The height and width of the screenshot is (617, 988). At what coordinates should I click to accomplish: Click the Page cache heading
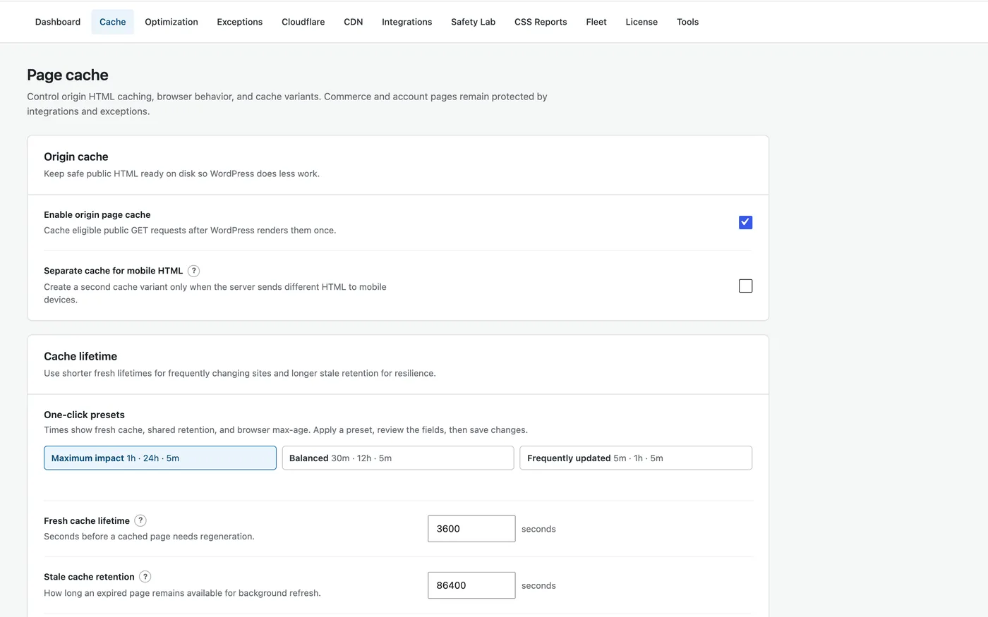click(x=68, y=75)
